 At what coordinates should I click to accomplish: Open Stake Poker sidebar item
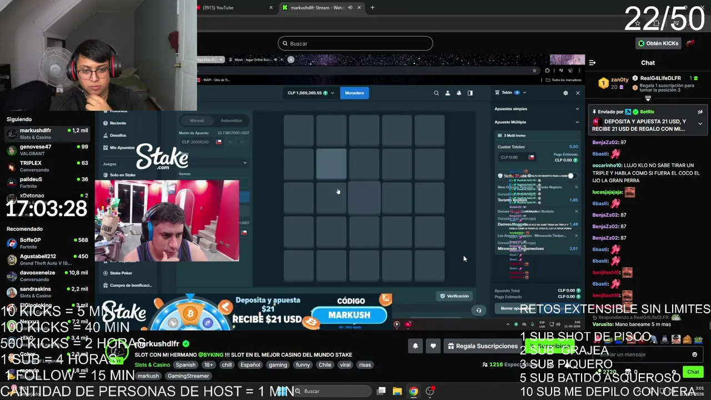tap(118, 273)
